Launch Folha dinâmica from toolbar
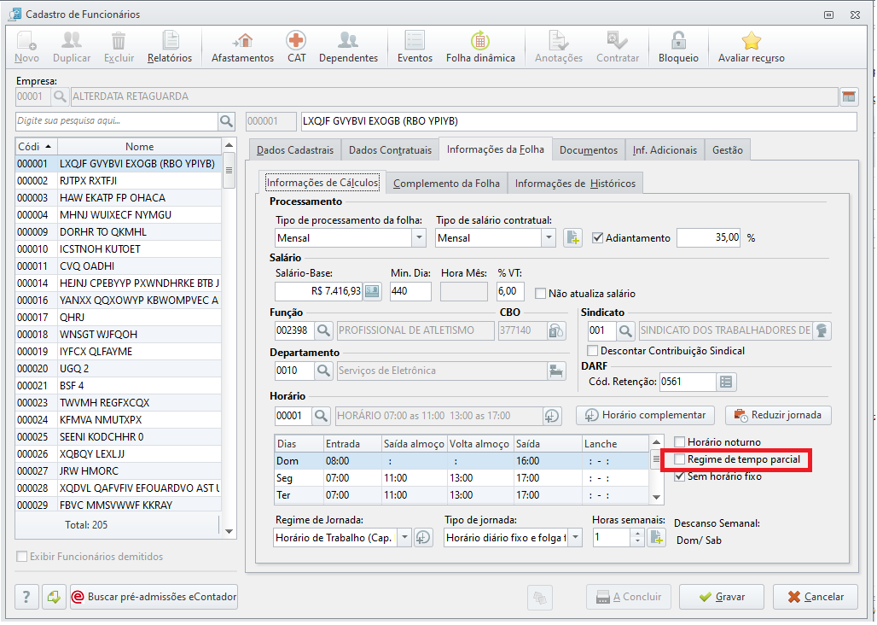 [x=480, y=47]
